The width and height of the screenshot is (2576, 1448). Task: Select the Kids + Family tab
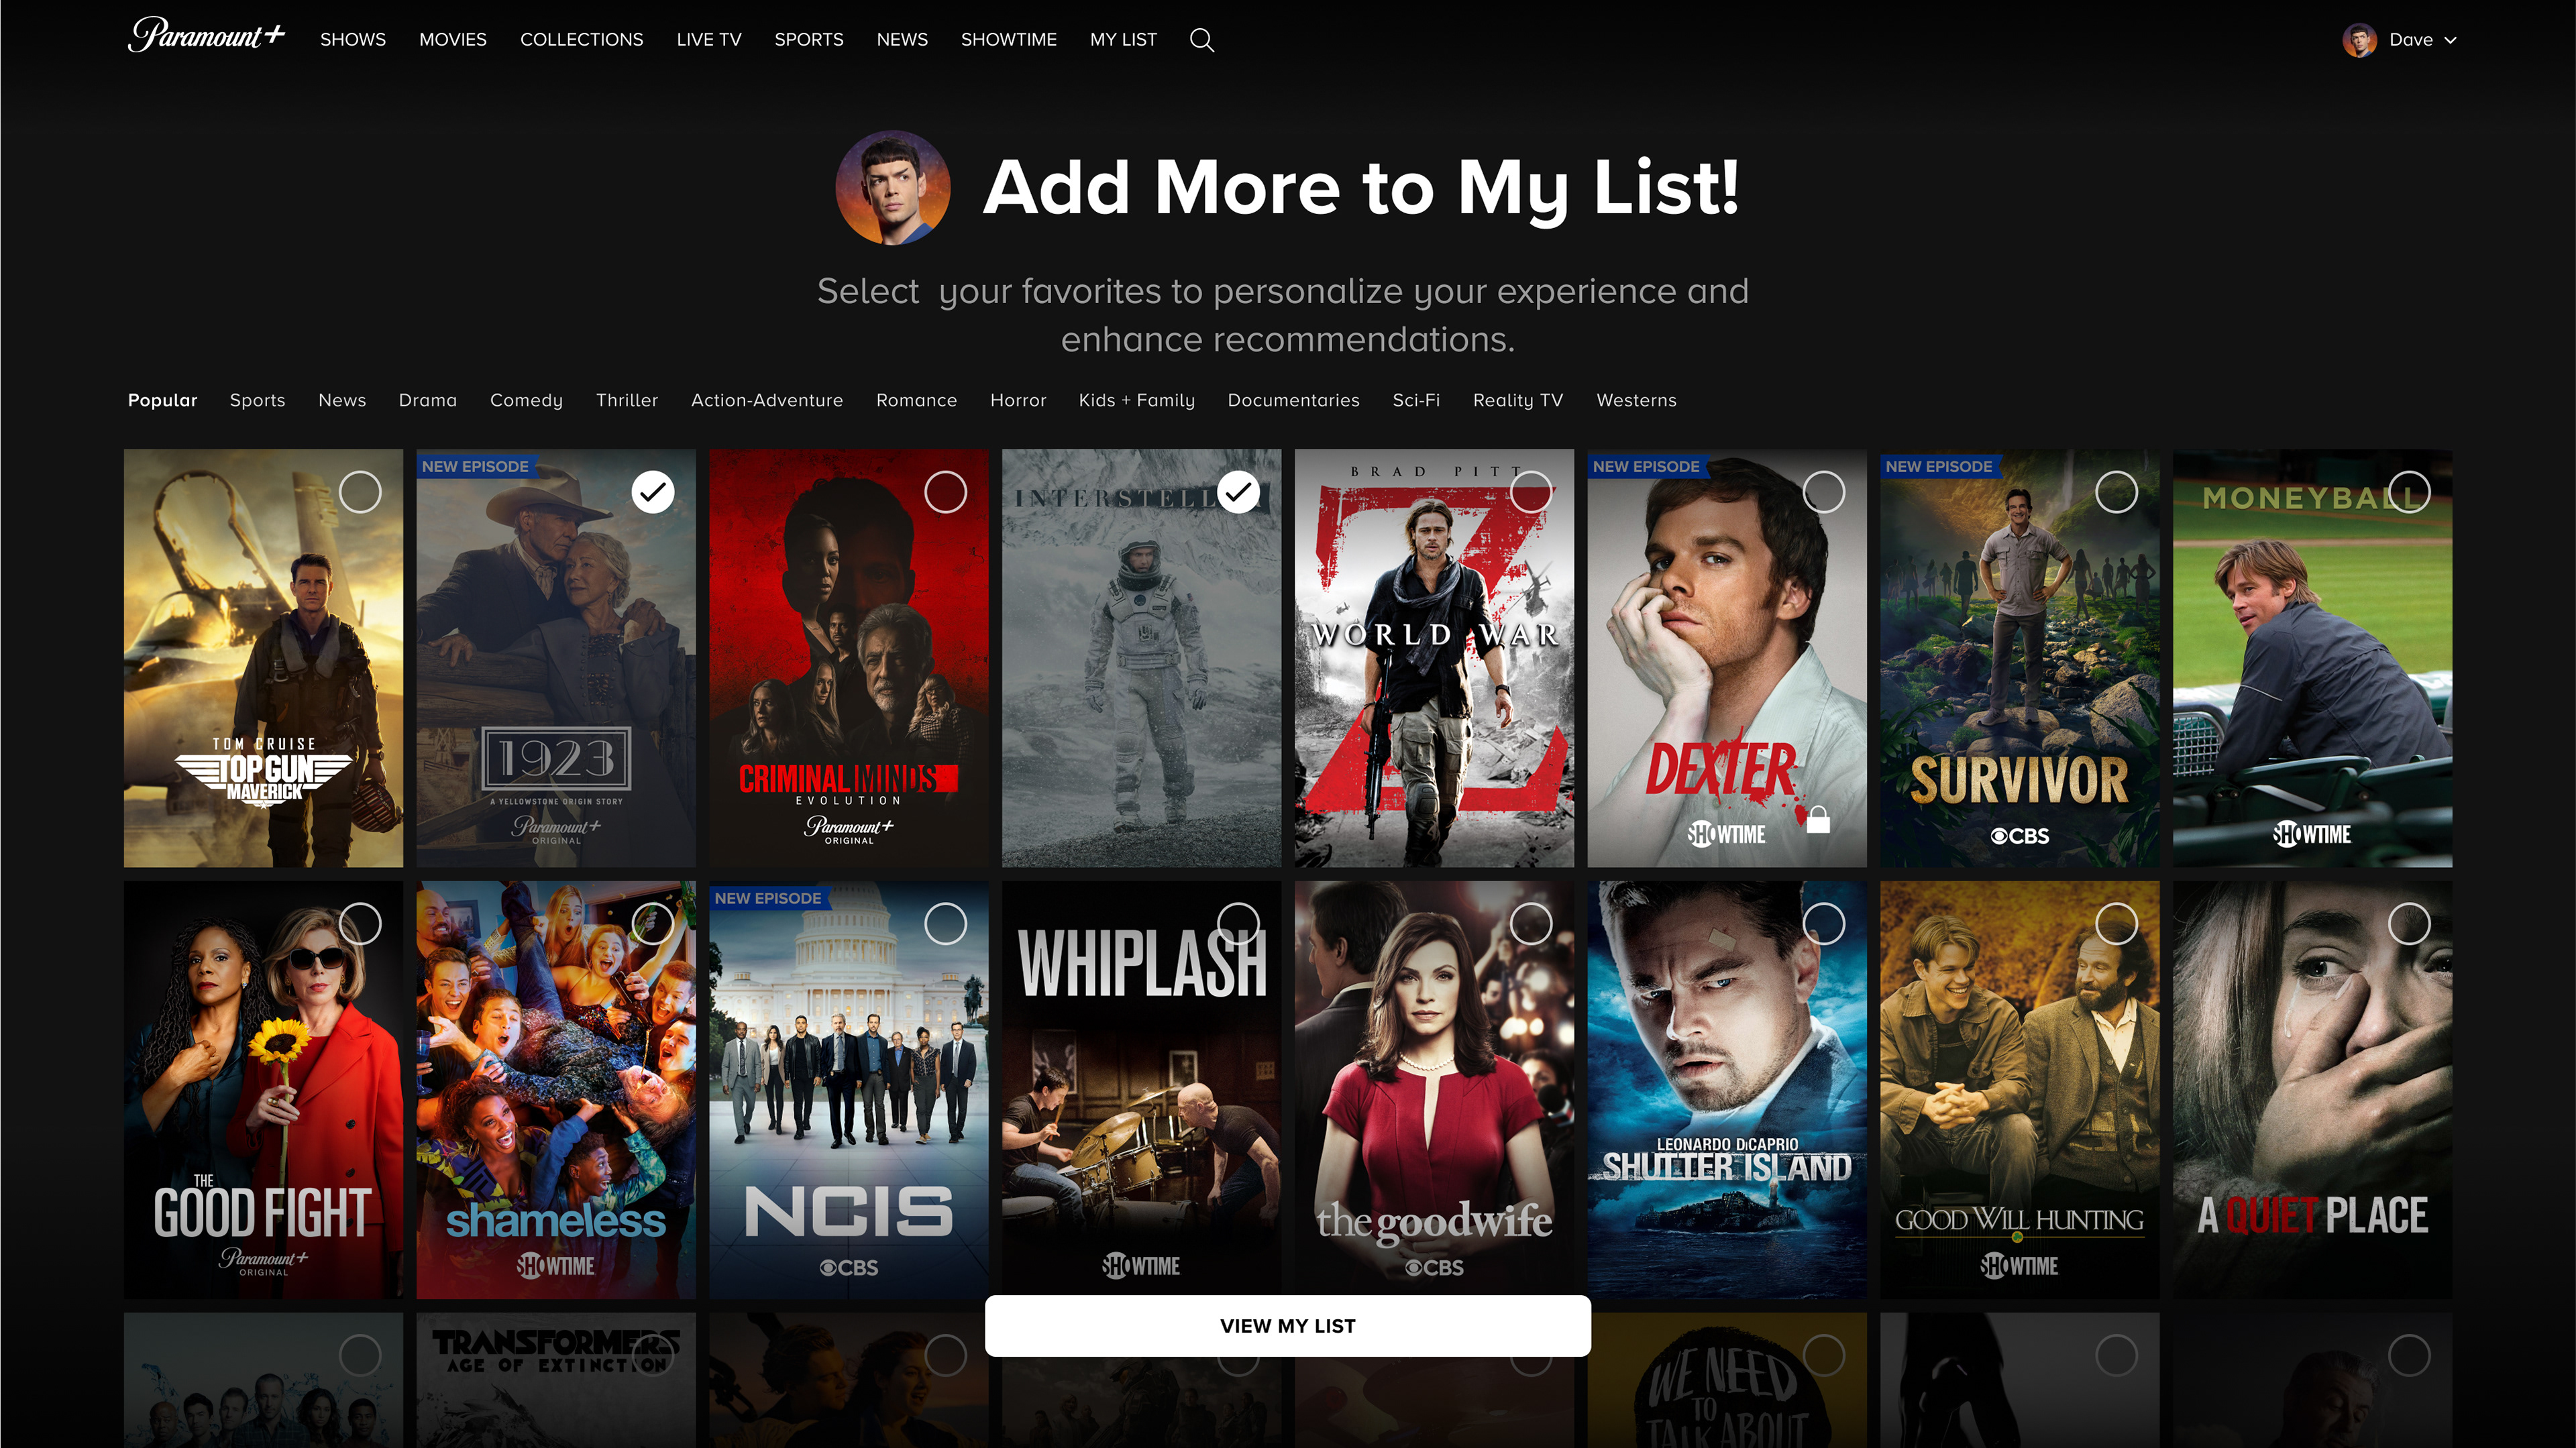(x=1136, y=400)
